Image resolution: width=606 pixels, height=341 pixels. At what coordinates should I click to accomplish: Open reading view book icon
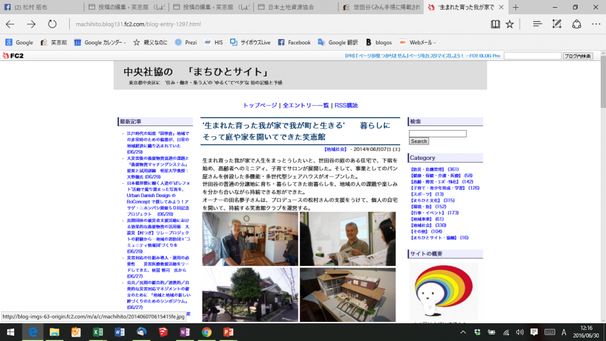495,24
